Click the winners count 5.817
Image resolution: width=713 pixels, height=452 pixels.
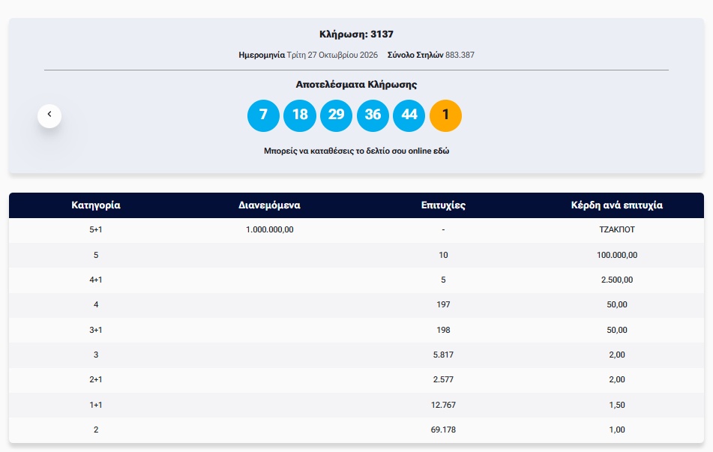443,355
